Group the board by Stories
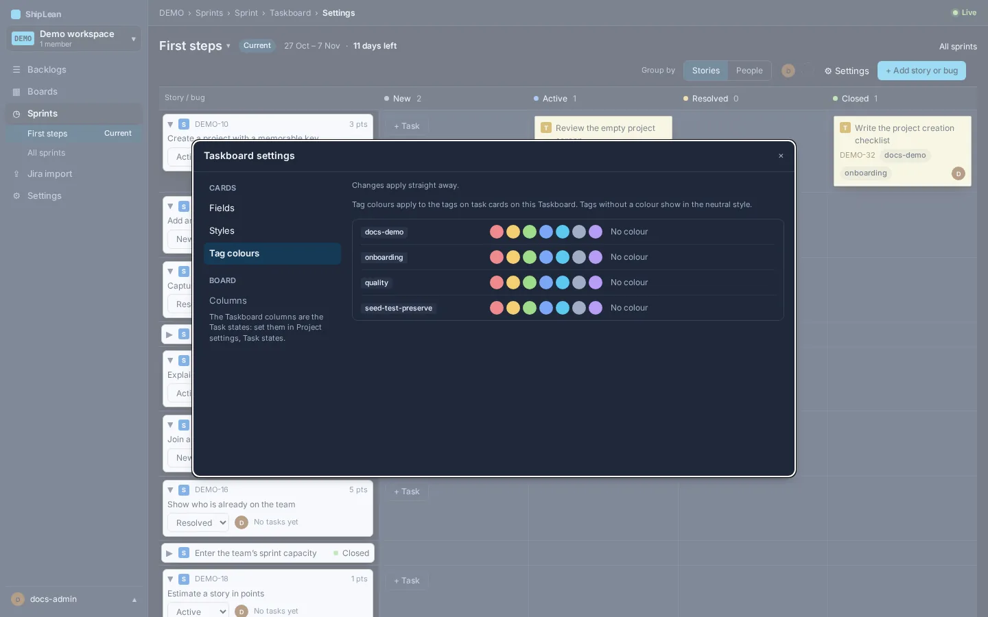 706,71
